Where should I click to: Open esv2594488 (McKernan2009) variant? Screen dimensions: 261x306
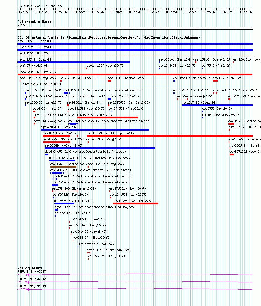click(74, 188)
